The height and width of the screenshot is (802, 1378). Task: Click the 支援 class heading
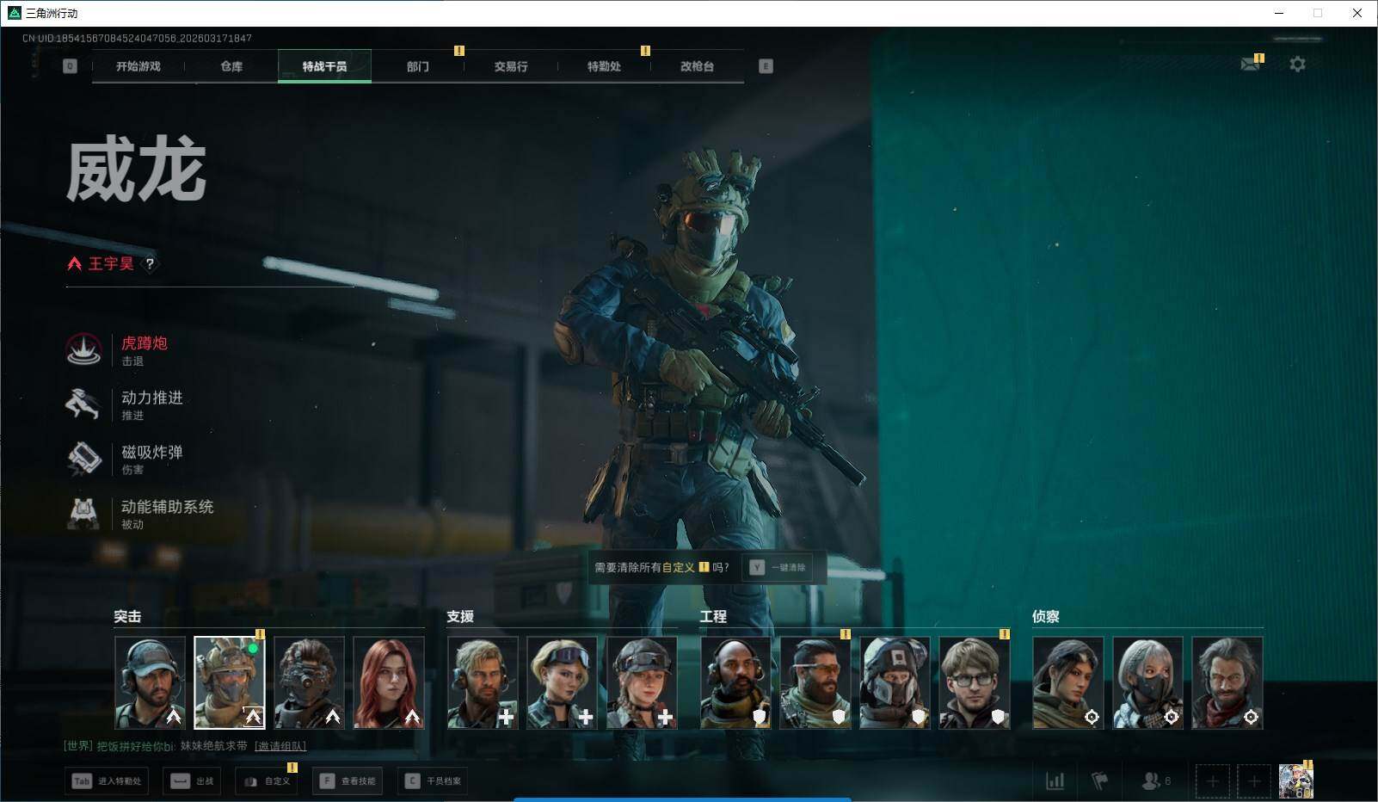[460, 616]
